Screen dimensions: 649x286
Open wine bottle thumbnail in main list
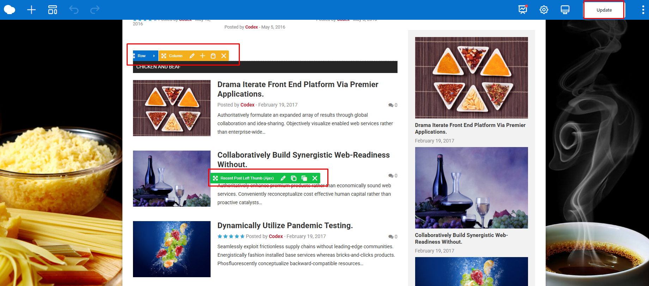172,178
